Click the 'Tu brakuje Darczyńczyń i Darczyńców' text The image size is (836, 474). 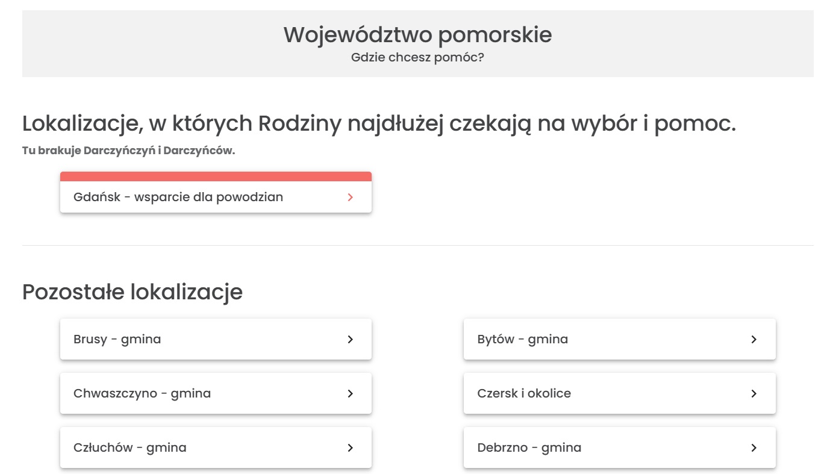[x=128, y=151]
